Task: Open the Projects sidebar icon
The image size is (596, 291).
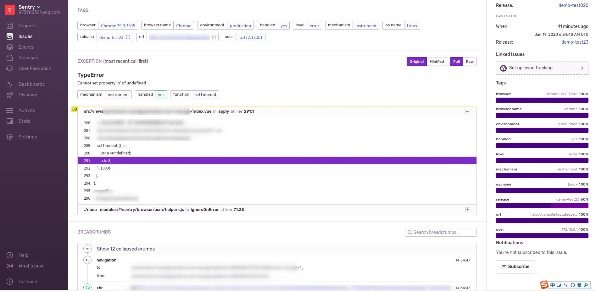Action: [x=10, y=26]
